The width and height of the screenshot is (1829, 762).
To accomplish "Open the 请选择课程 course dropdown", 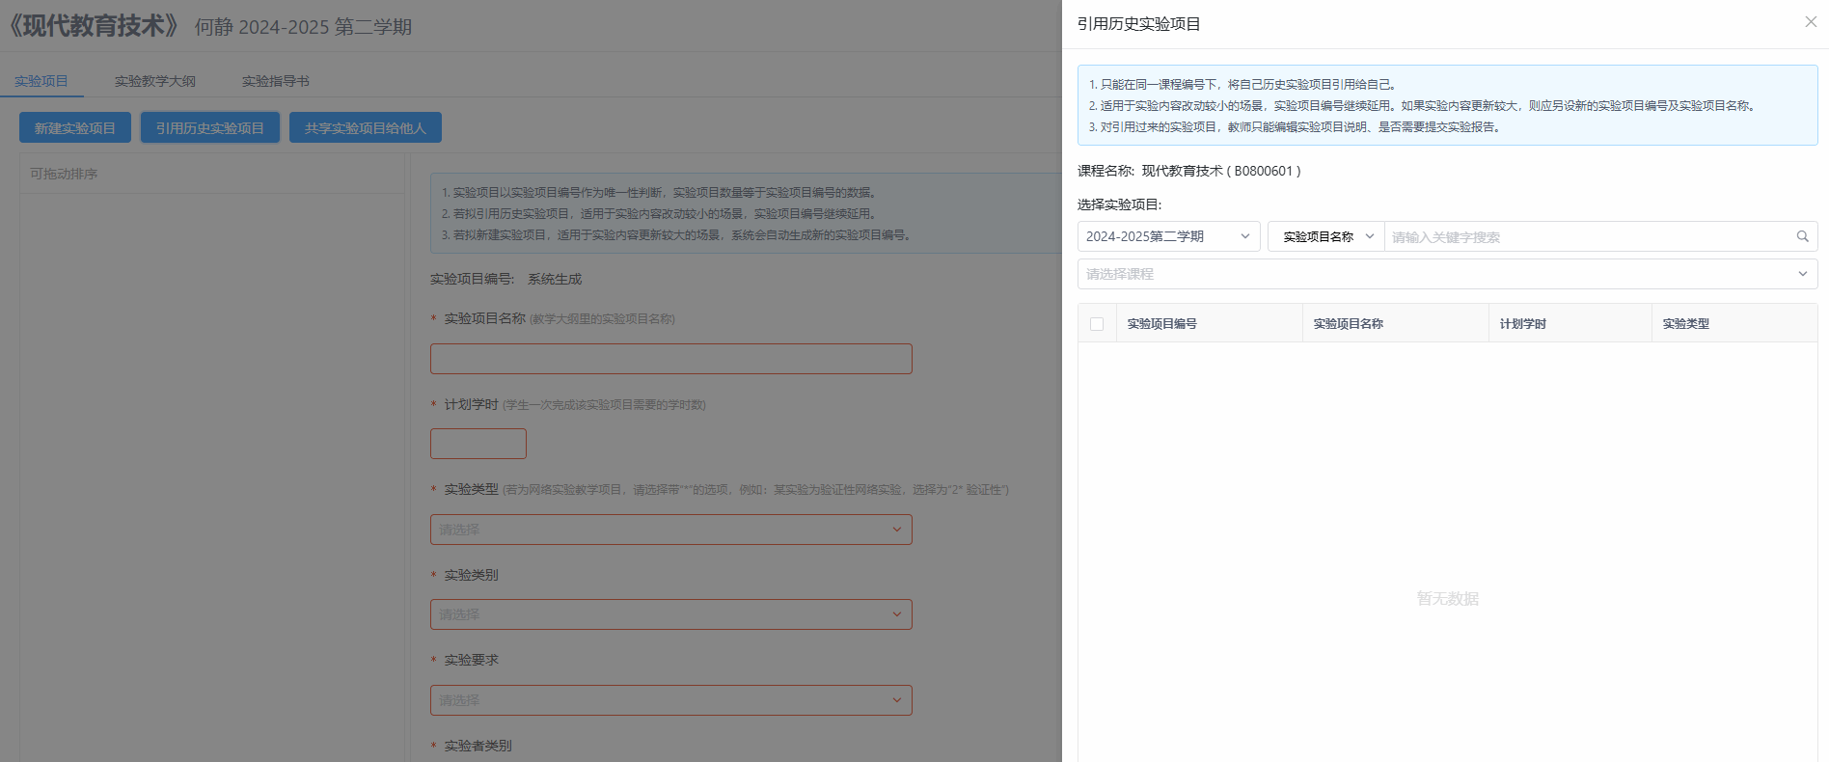I will click(x=1446, y=274).
